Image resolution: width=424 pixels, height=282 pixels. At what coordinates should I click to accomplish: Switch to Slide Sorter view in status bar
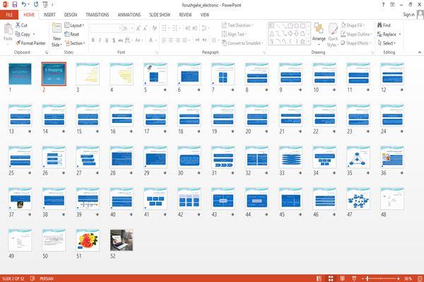[x=331, y=278]
